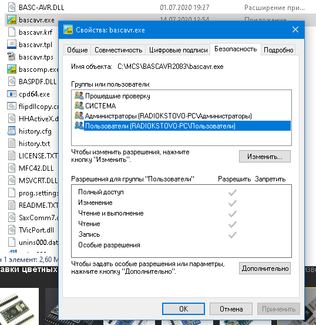
Task: Click the Дополнительно button
Action: pyautogui.click(x=265, y=268)
